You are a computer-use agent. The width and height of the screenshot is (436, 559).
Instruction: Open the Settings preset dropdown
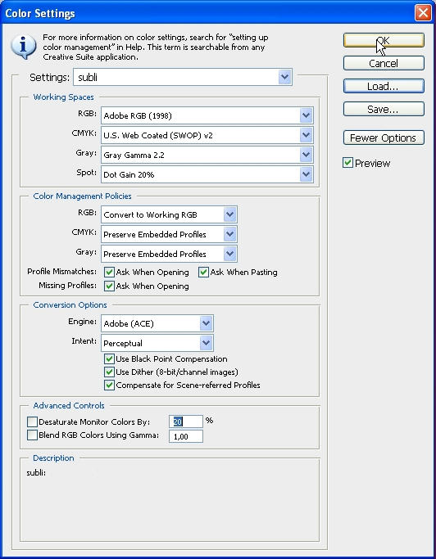click(x=183, y=77)
